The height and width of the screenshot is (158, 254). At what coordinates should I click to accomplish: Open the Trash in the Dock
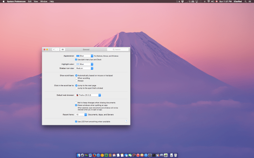[175, 155]
